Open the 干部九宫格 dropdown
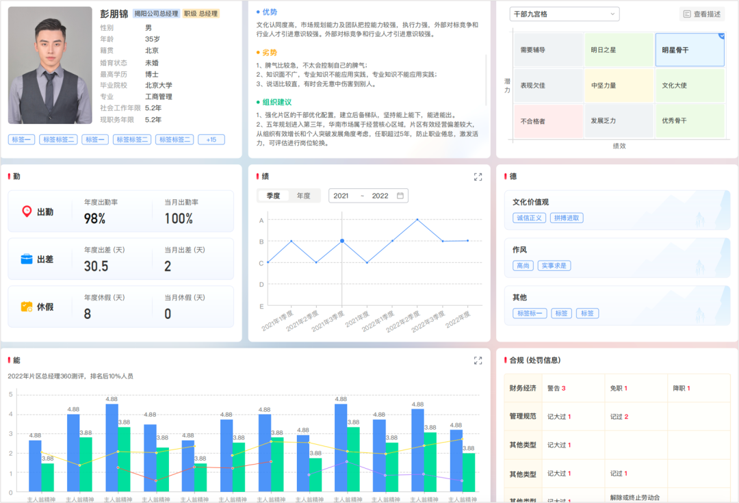 coord(564,14)
